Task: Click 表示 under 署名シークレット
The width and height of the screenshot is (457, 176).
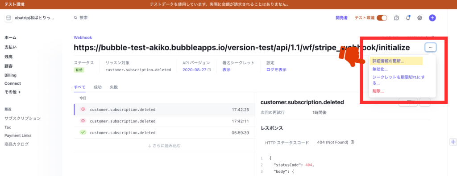Action: 226,70
